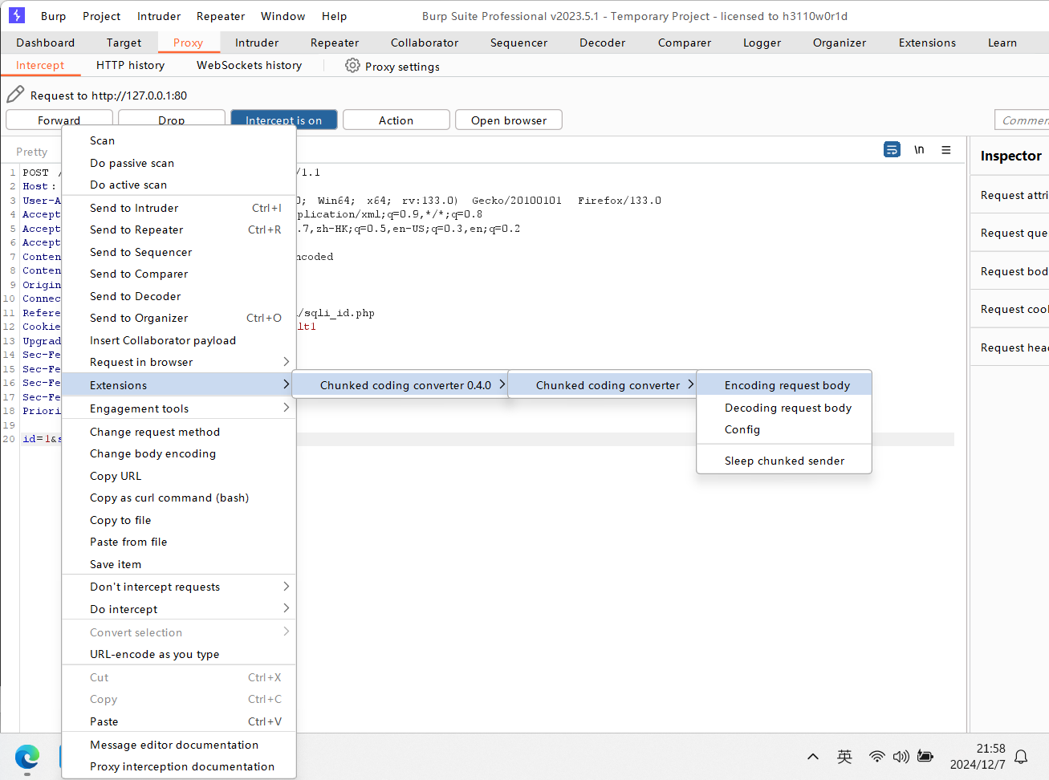
Task: Show hidden tray icons chevron
Action: pos(813,756)
